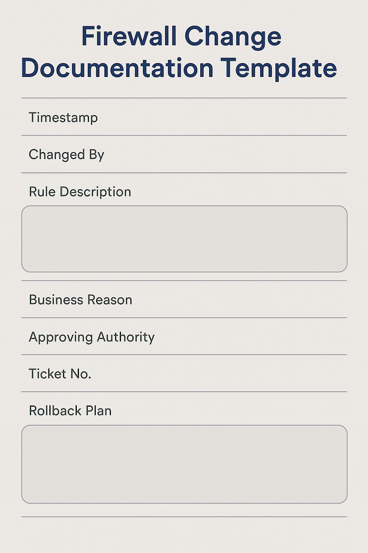
Task: Focus the Rollback Plan text box
Action: point(184,464)
